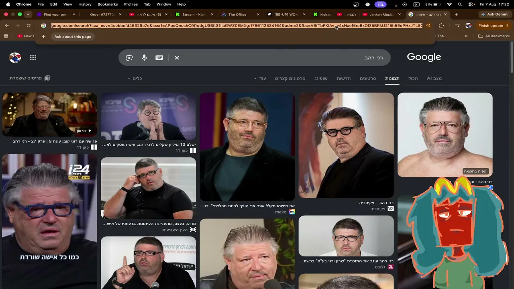Switch to the 'Order #72770' tab
Image resolution: width=514 pixels, height=289 pixels.
[x=102, y=14]
